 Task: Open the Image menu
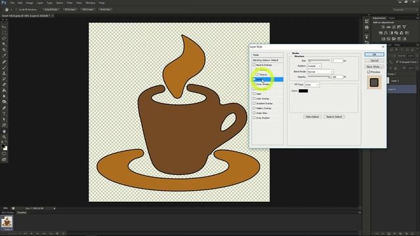click(x=30, y=3)
